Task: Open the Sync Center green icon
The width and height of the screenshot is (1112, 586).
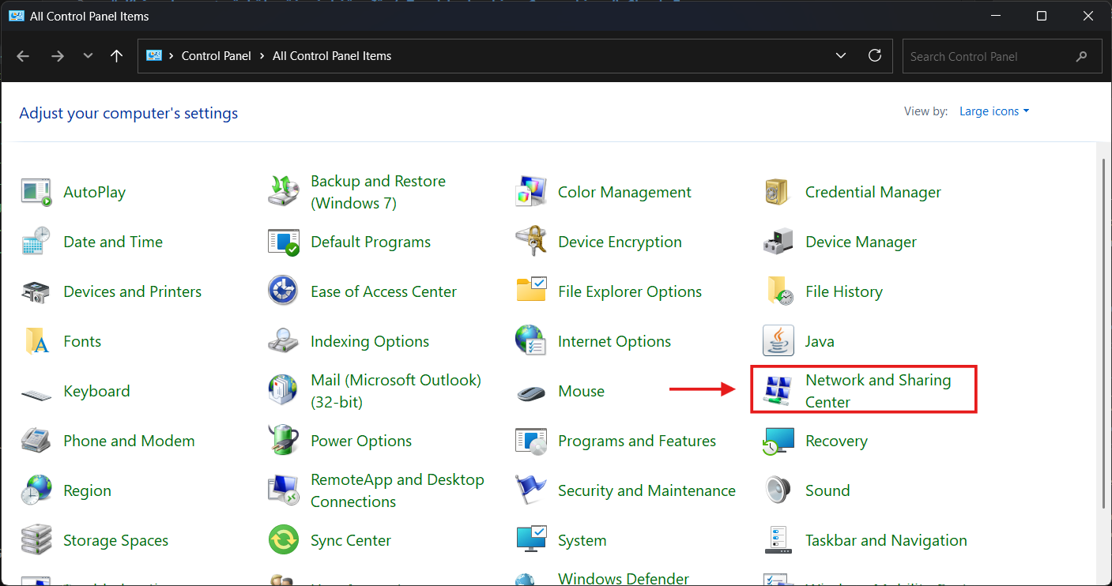Action: pos(283,540)
